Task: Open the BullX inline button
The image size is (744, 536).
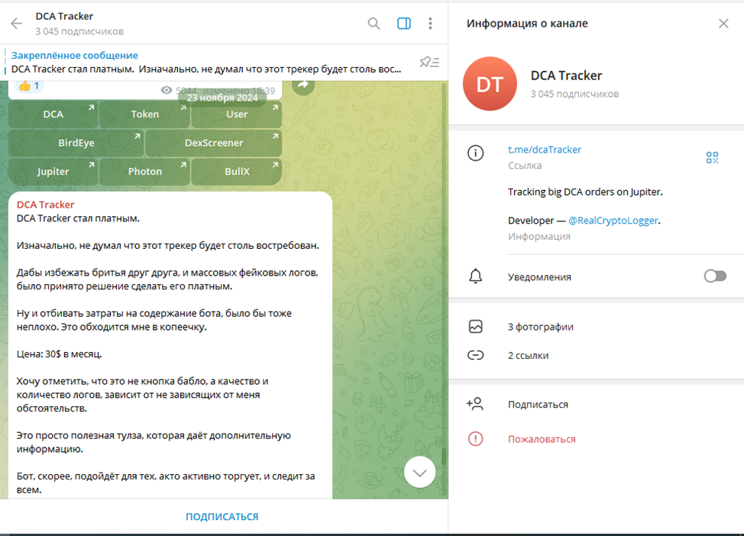Action: tap(237, 171)
